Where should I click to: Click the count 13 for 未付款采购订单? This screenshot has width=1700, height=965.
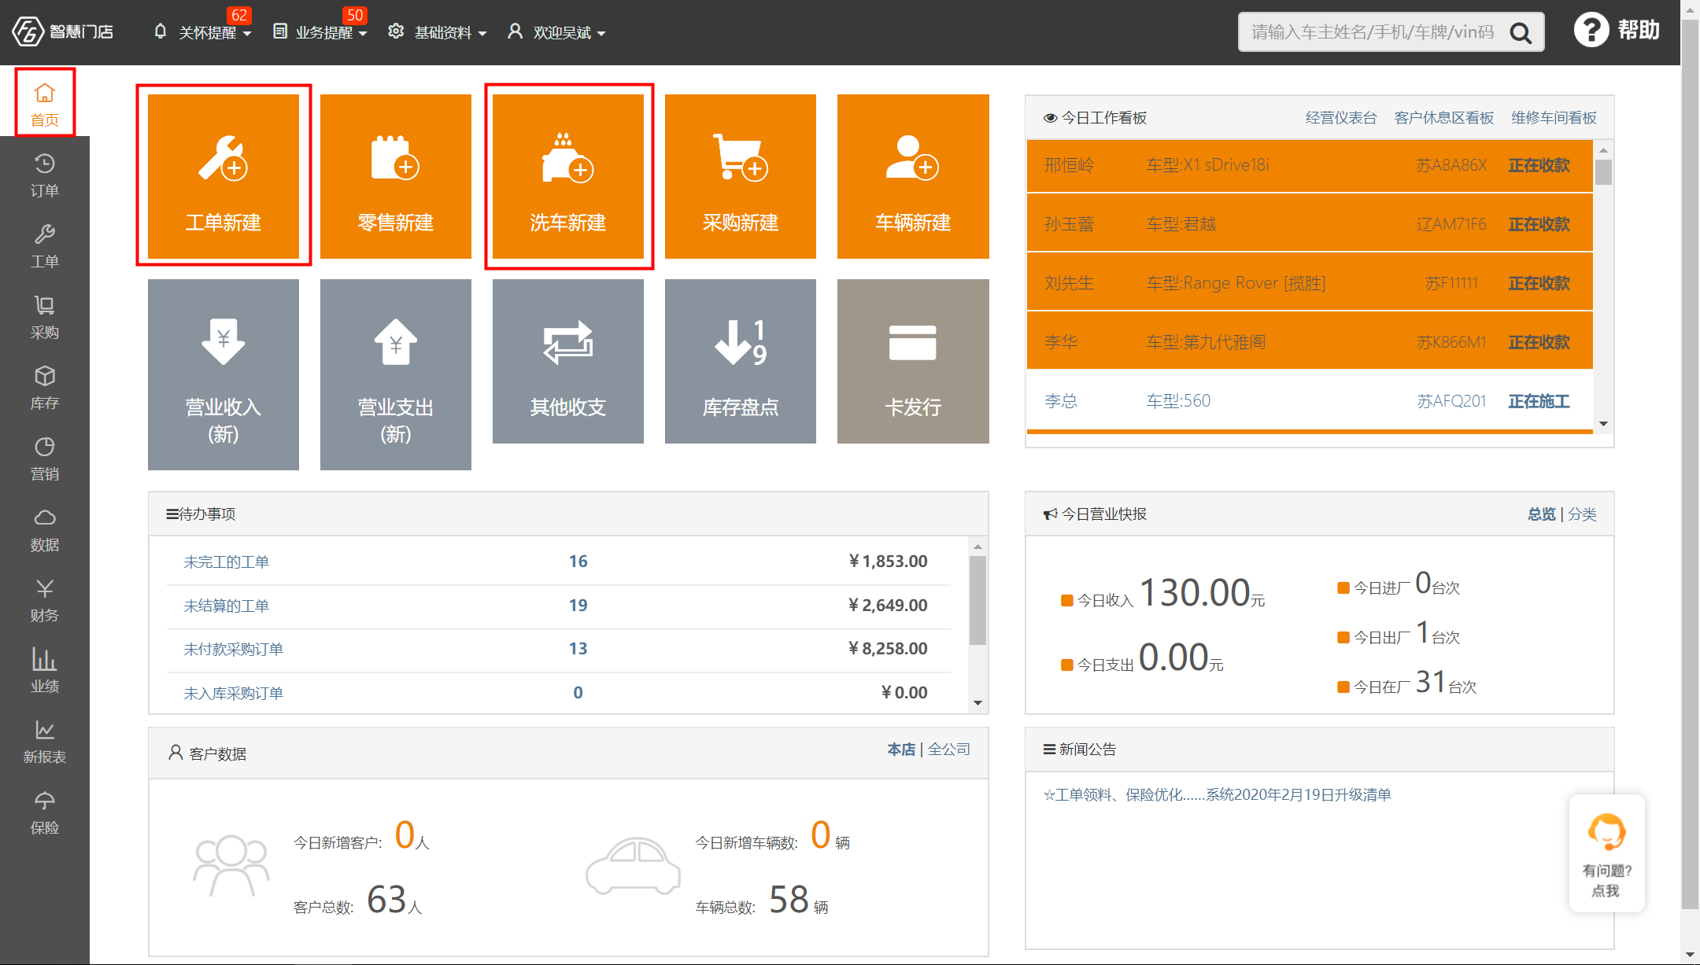[x=578, y=649]
